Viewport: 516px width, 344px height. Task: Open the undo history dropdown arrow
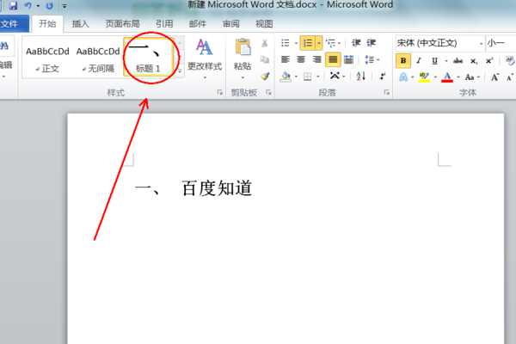(x=38, y=6)
